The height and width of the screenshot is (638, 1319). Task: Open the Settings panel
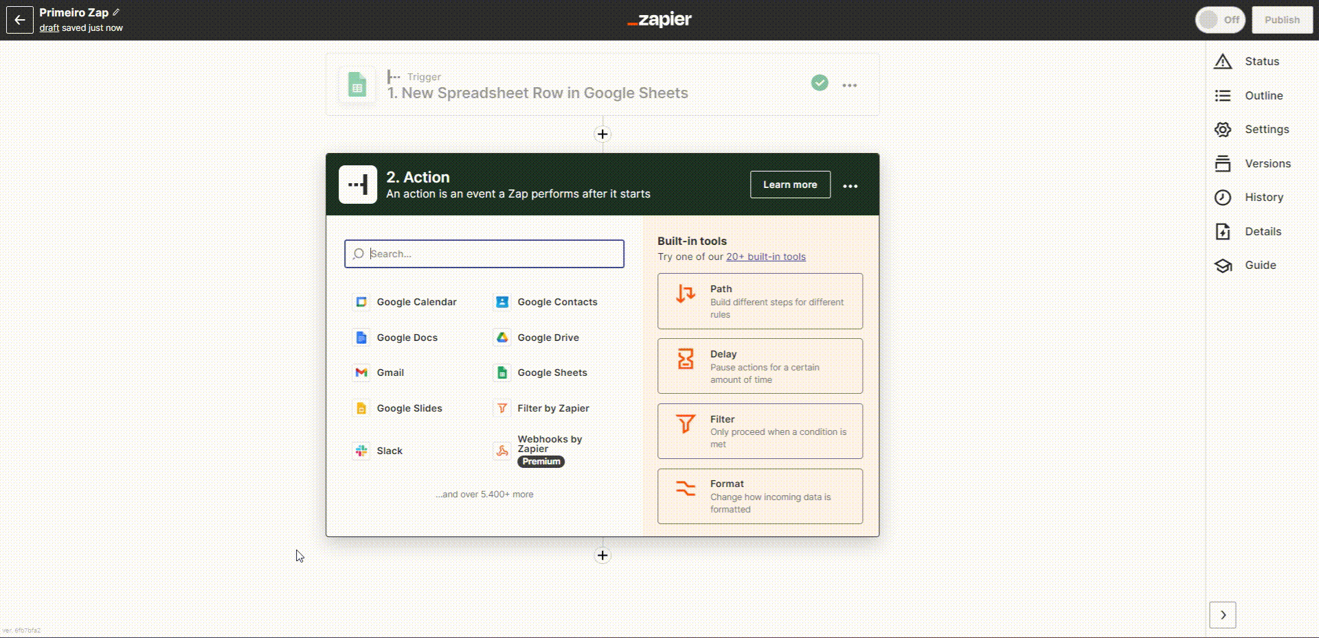1251,129
